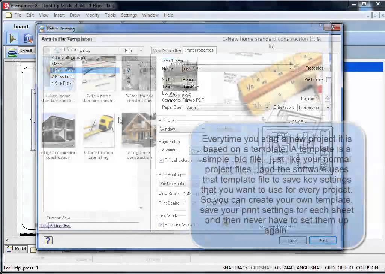The width and height of the screenshot is (385, 274).
Task: Toggle the Model view print checkbox
Action: coord(129,64)
